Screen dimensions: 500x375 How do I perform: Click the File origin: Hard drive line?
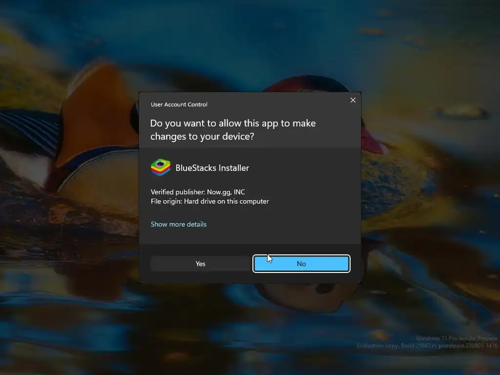pos(209,202)
